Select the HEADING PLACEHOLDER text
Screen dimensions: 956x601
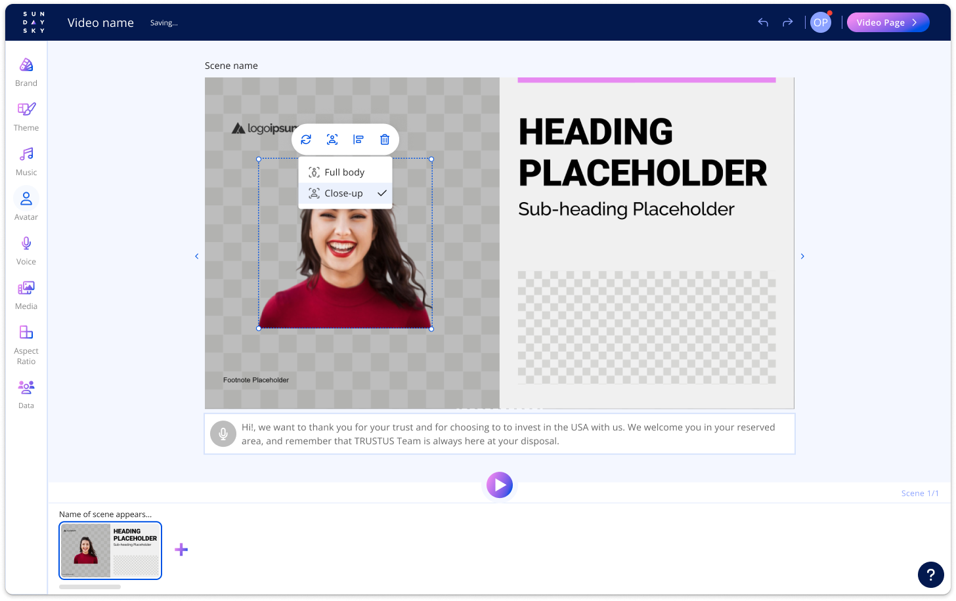click(x=643, y=152)
